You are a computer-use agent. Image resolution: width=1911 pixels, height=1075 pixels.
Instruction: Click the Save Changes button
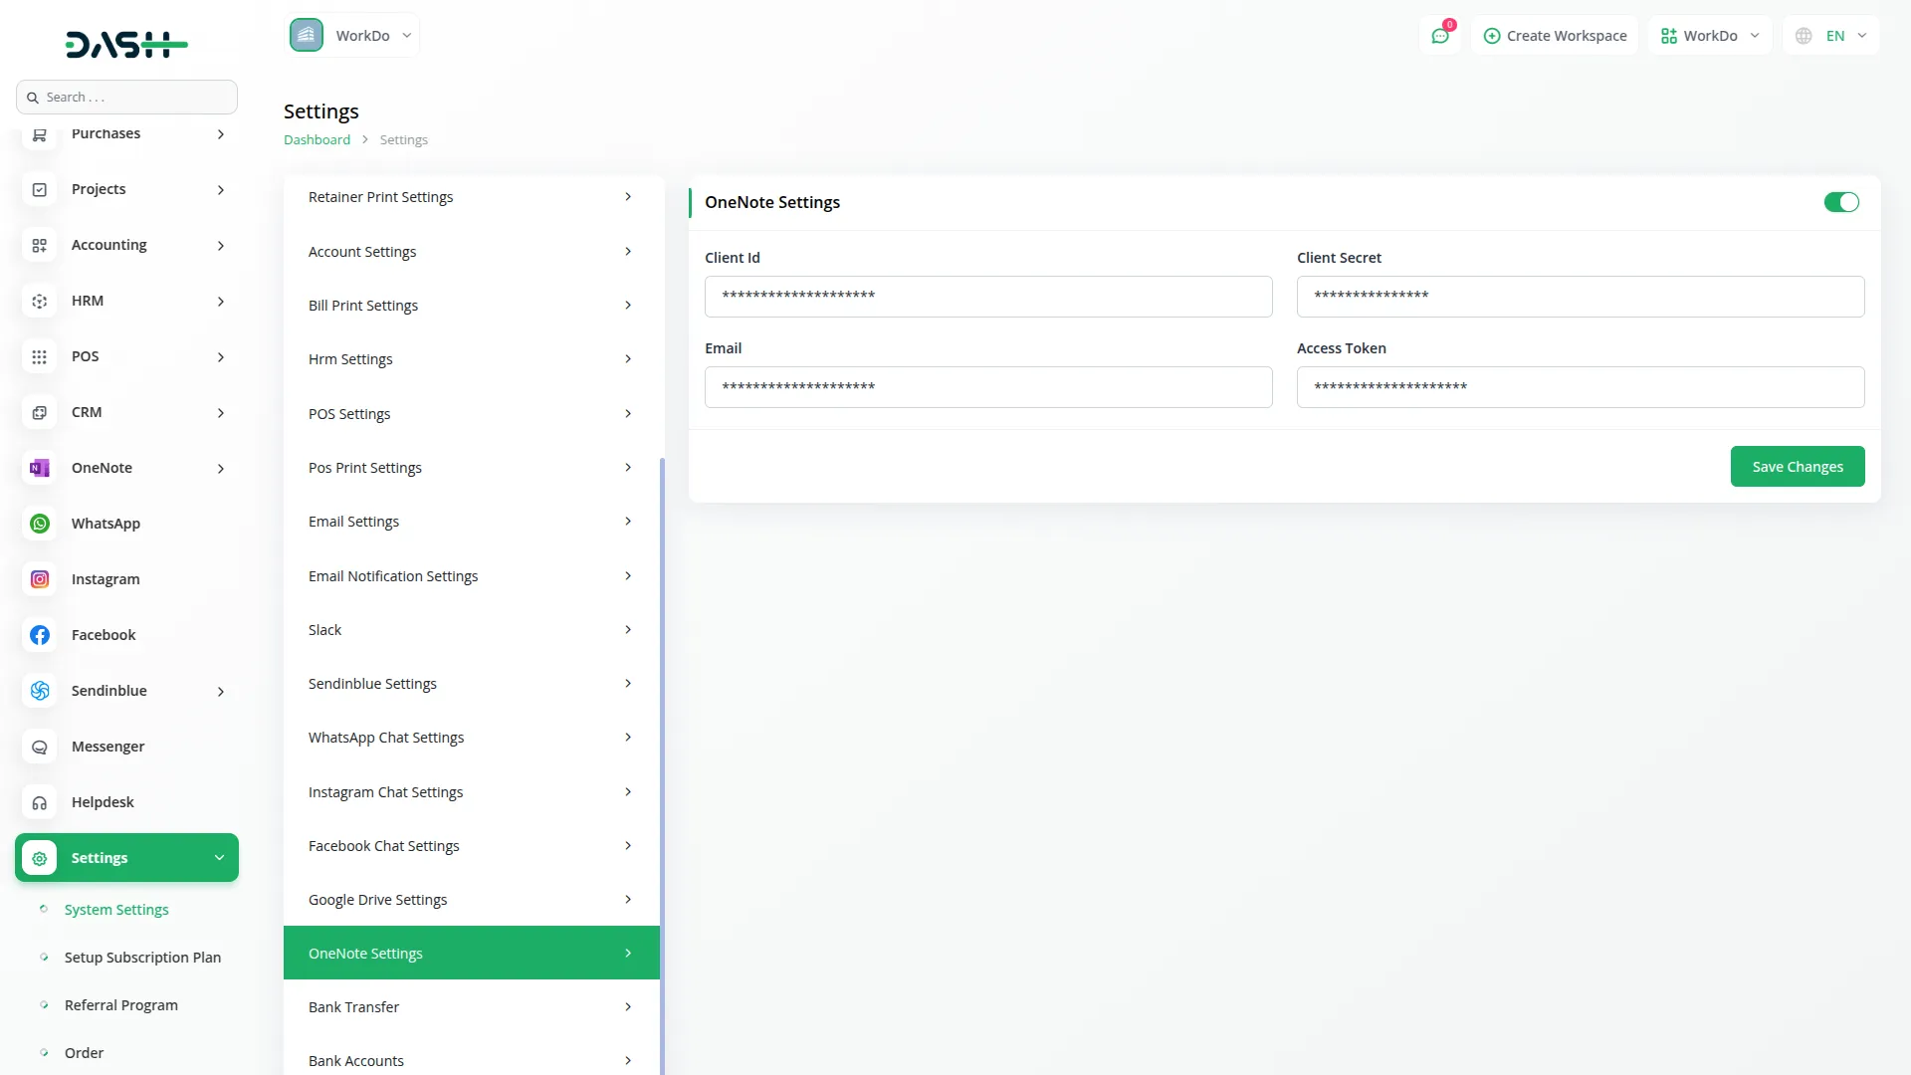pyautogui.click(x=1798, y=466)
